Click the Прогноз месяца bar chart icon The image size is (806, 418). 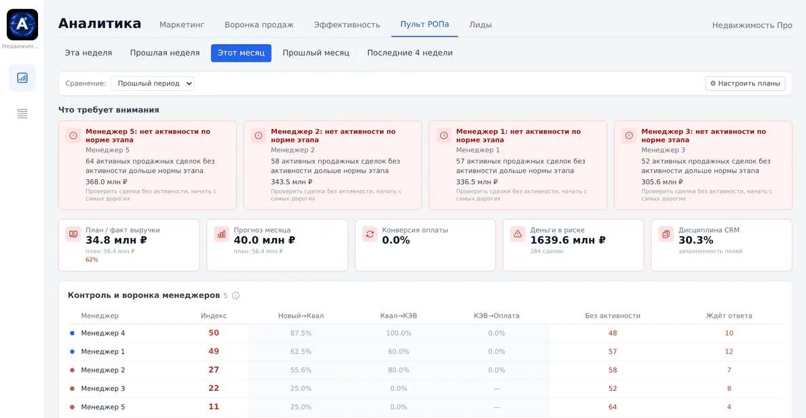click(x=222, y=235)
